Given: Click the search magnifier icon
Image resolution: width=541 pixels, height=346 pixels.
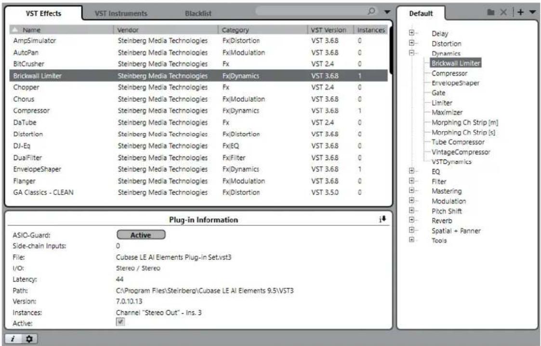Looking at the screenshot, I should click(x=371, y=11).
